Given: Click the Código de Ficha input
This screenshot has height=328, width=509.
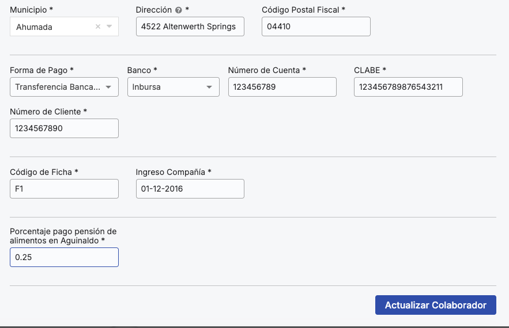Looking at the screenshot, I should pos(64,189).
